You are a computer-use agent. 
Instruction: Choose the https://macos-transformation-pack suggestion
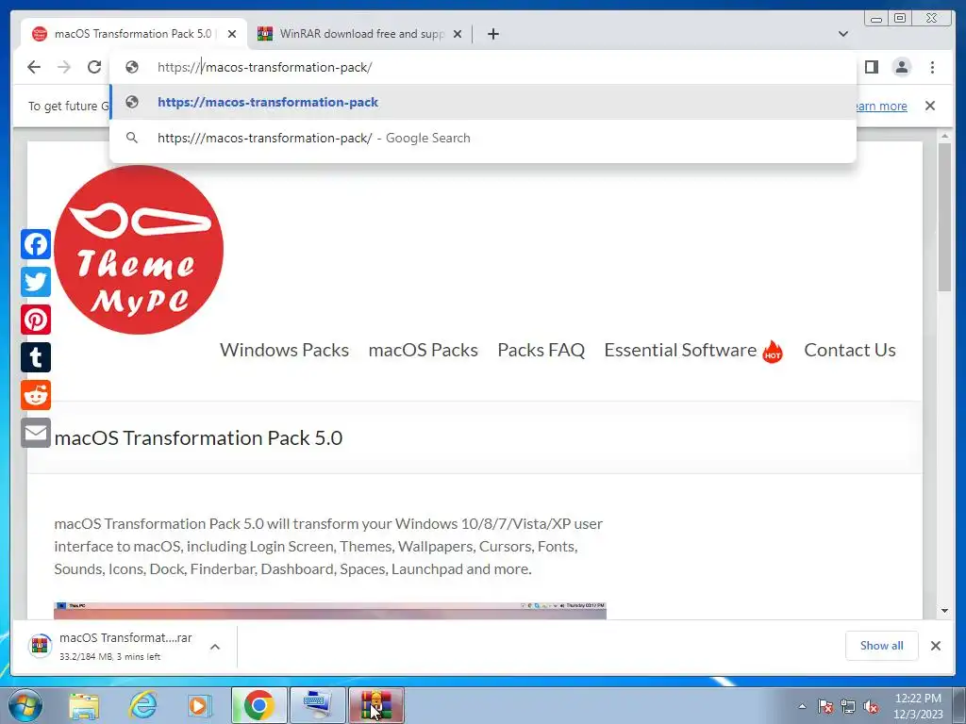tap(483, 102)
